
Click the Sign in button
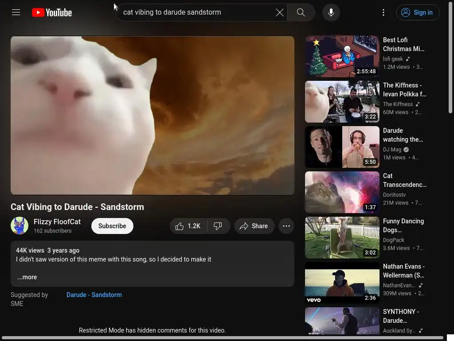click(418, 12)
